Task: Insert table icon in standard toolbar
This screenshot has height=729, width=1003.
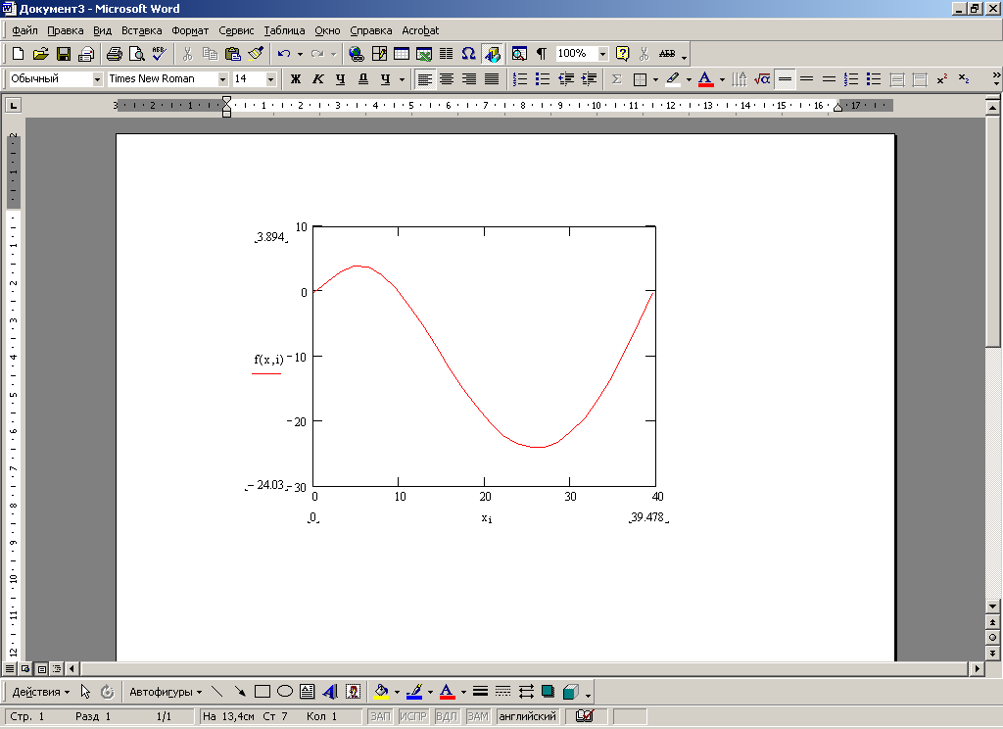Action: coord(401,54)
